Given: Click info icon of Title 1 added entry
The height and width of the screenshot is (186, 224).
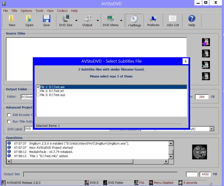Looking at the screenshot, I should coord(9,156).
